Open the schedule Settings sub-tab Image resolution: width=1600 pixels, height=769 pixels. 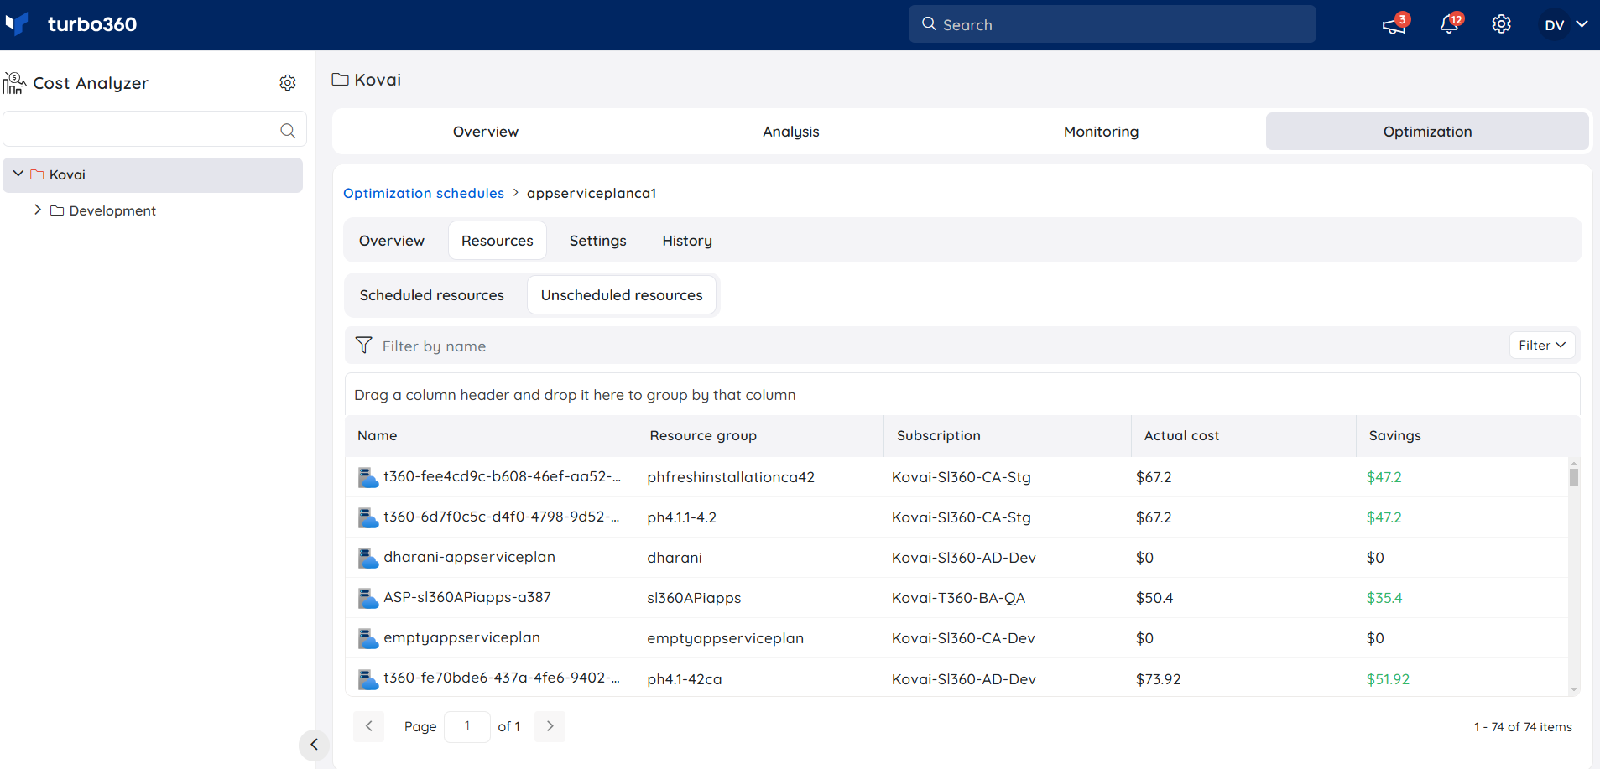point(598,241)
